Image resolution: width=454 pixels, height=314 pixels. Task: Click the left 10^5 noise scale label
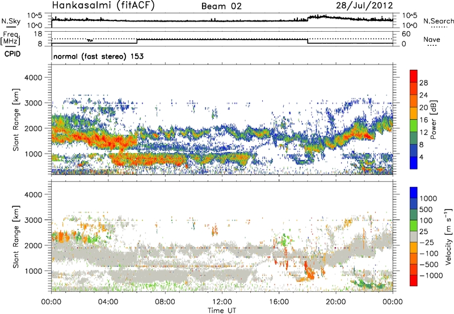tap(35, 15)
